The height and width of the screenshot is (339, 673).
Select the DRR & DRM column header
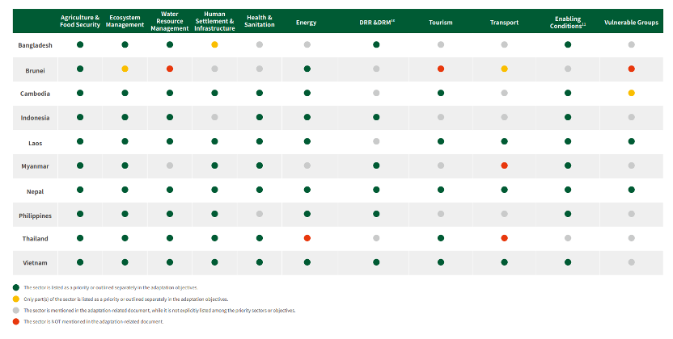(x=377, y=23)
